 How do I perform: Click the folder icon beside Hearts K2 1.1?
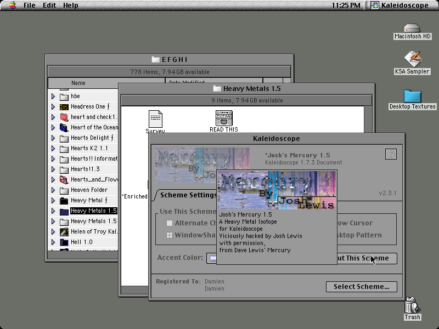point(64,149)
